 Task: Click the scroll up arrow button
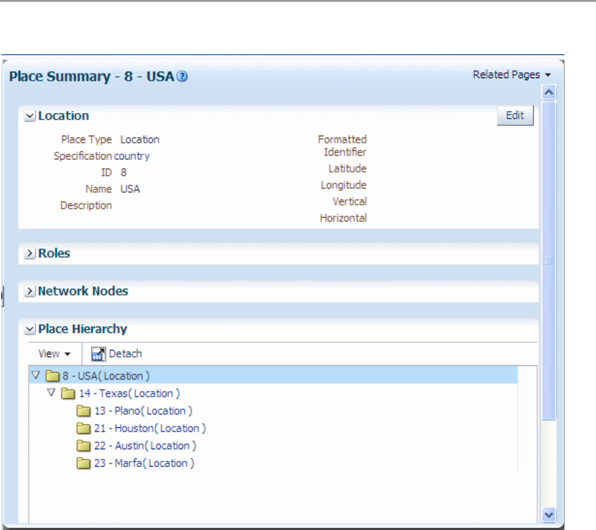tap(549, 92)
